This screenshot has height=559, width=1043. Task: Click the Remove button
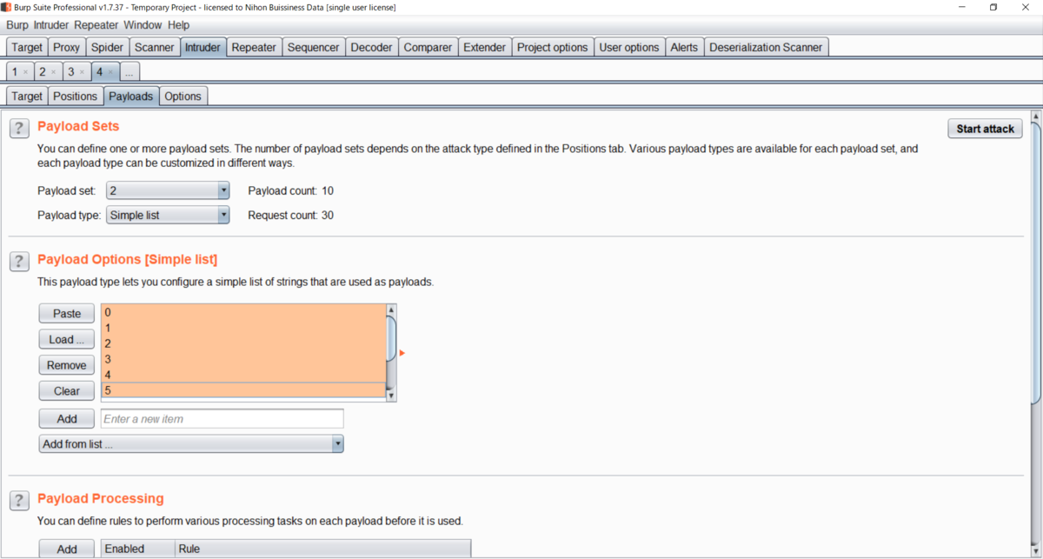pyautogui.click(x=67, y=365)
